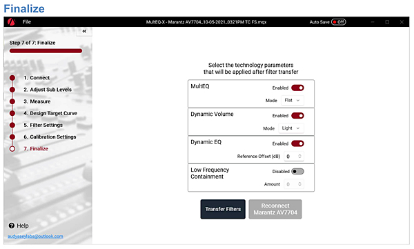Minimize the MultEQ-X window
This screenshot has width=414, height=249.
(373, 22)
